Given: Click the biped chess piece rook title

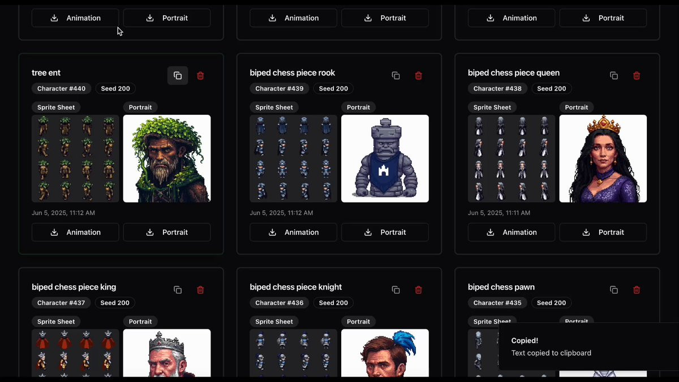Looking at the screenshot, I should coord(293,73).
